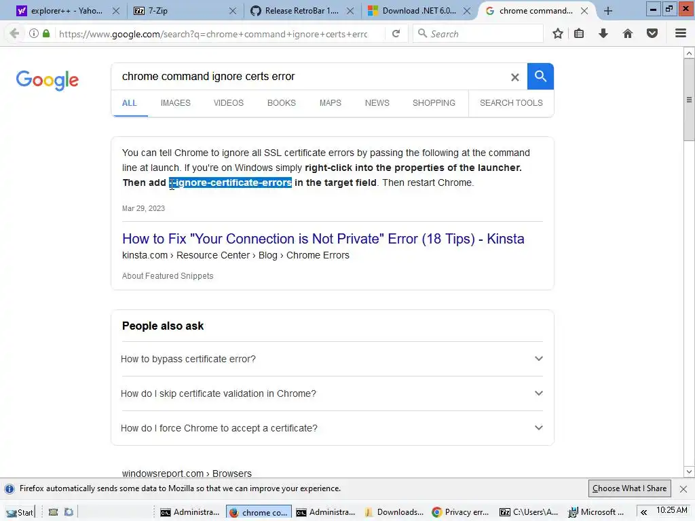Screen dimensions: 695x521
Task: Switch to Chrome Privacy error taskbar window
Action: tap(461, 512)
